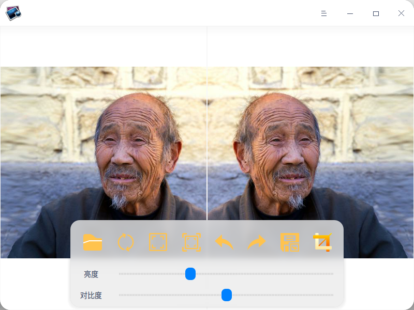This screenshot has height=310, width=414.
Task: Click the fit-to-window frame icon
Action: click(x=191, y=242)
